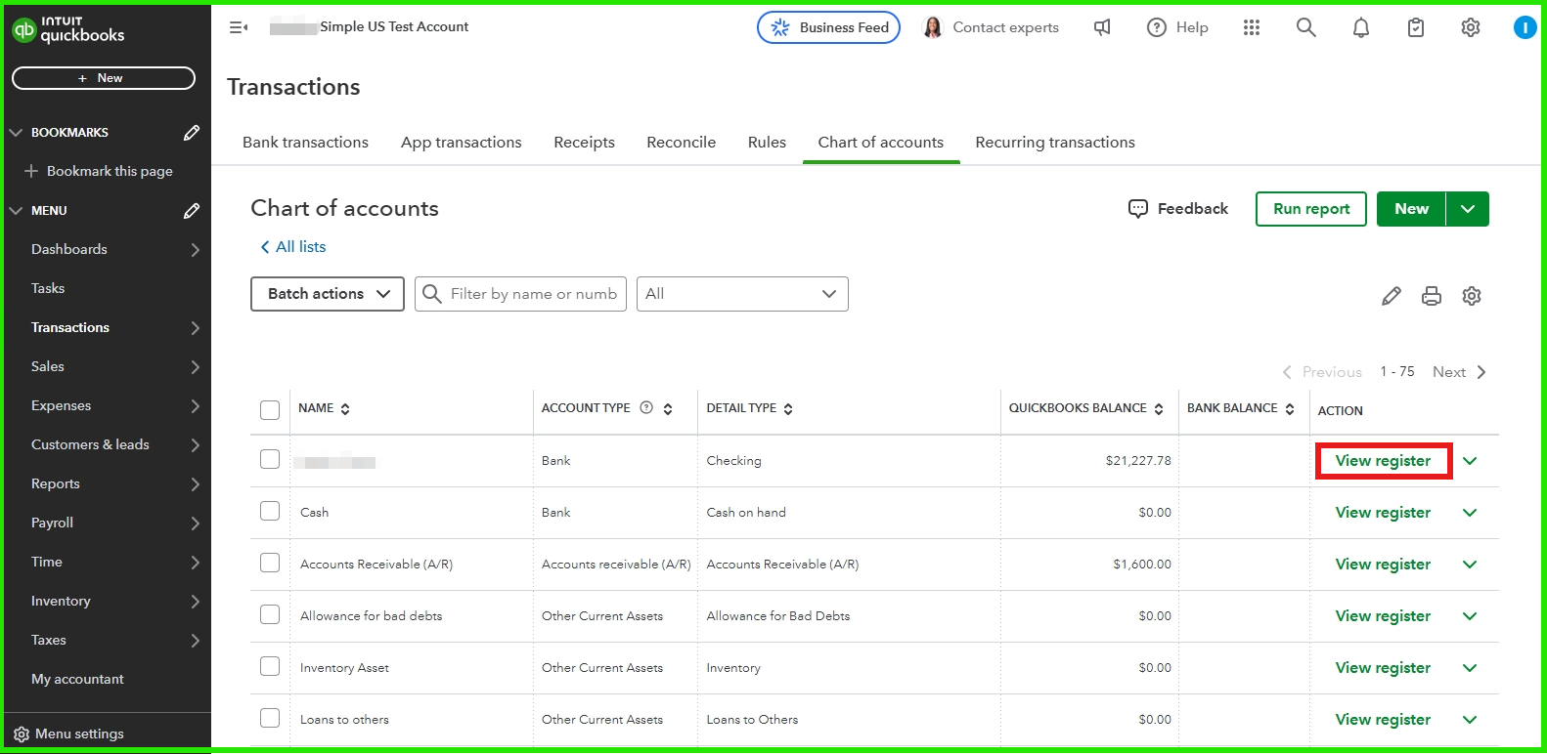The width and height of the screenshot is (1547, 754).
Task: Open the All account filter dropdown
Action: click(x=742, y=294)
